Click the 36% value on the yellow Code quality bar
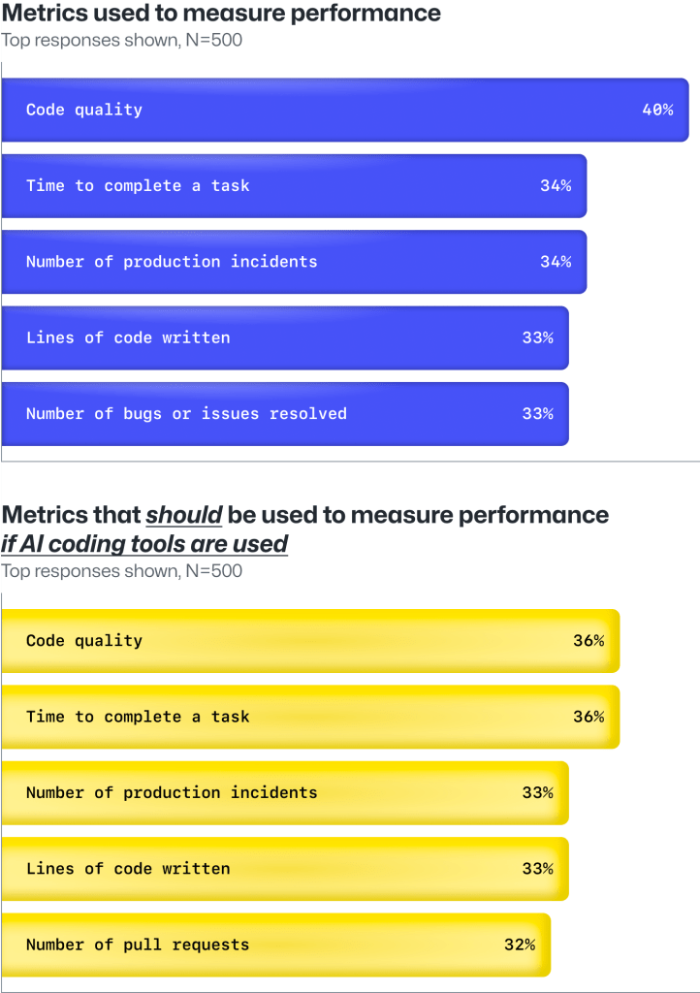 point(588,641)
